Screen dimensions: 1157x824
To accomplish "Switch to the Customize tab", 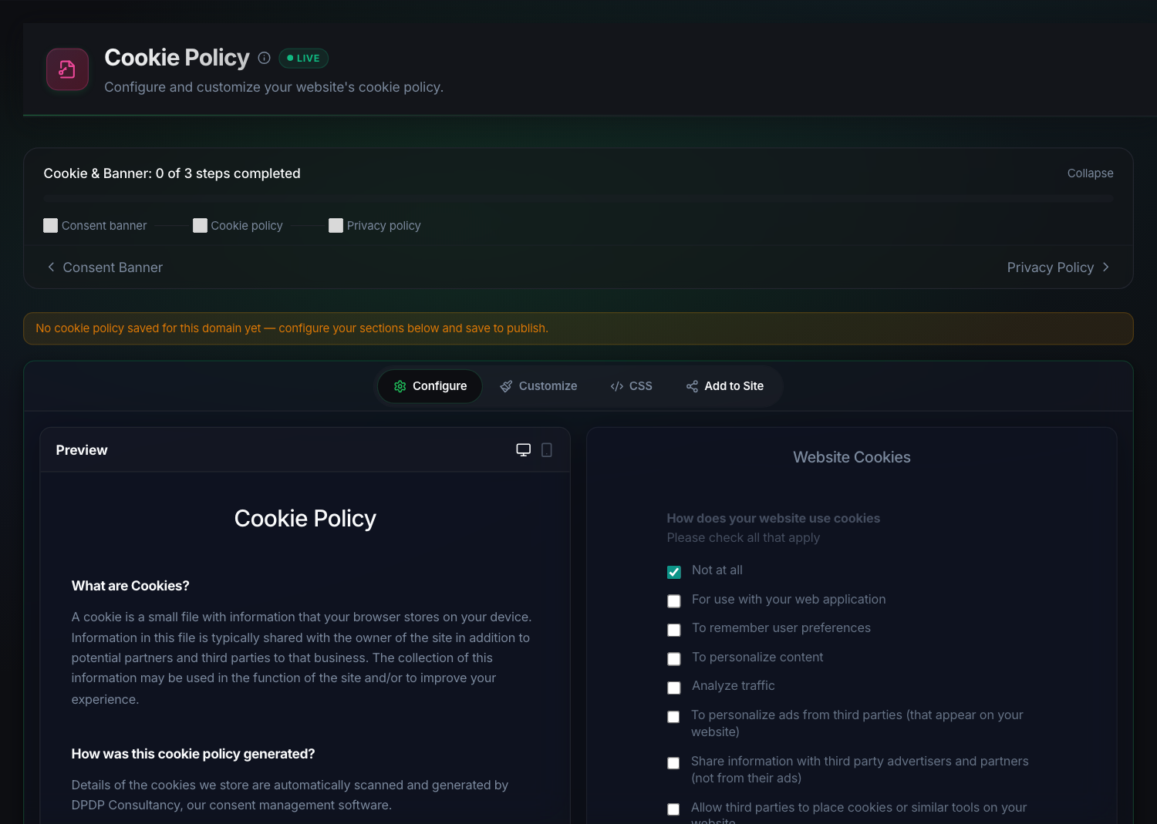I will click(x=538, y=386).
